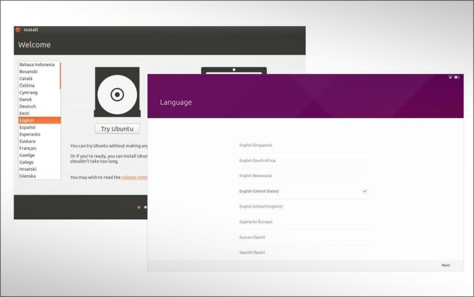This screenshot has height=297, width=474.
Task: Select highlighted English in Install list
Action: click(x=39, y=120)
